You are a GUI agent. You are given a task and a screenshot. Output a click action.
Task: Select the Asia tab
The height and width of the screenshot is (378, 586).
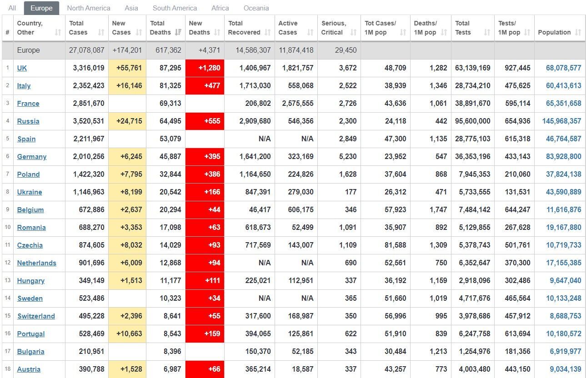click(x=131, y=8)
